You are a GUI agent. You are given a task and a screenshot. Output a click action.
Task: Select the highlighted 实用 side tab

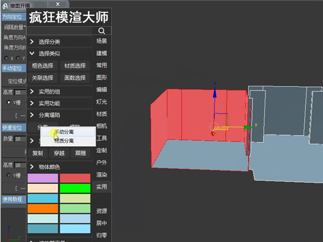[102, 187]
